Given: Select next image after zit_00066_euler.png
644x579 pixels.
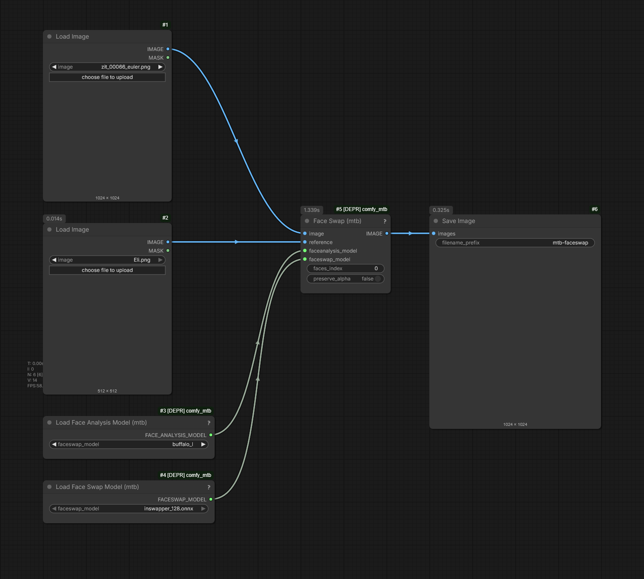Looking at the screenshot, I should coord(160,67).
